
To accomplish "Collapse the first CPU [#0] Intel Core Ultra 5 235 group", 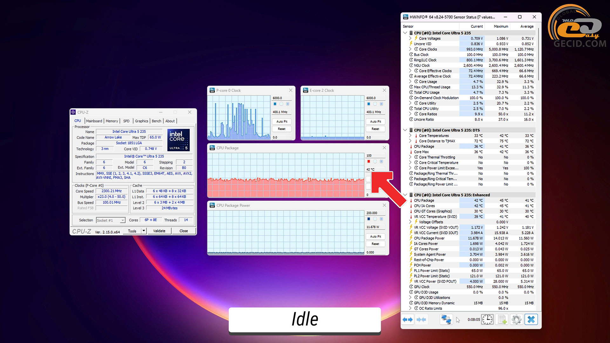I will pos(405,33).
